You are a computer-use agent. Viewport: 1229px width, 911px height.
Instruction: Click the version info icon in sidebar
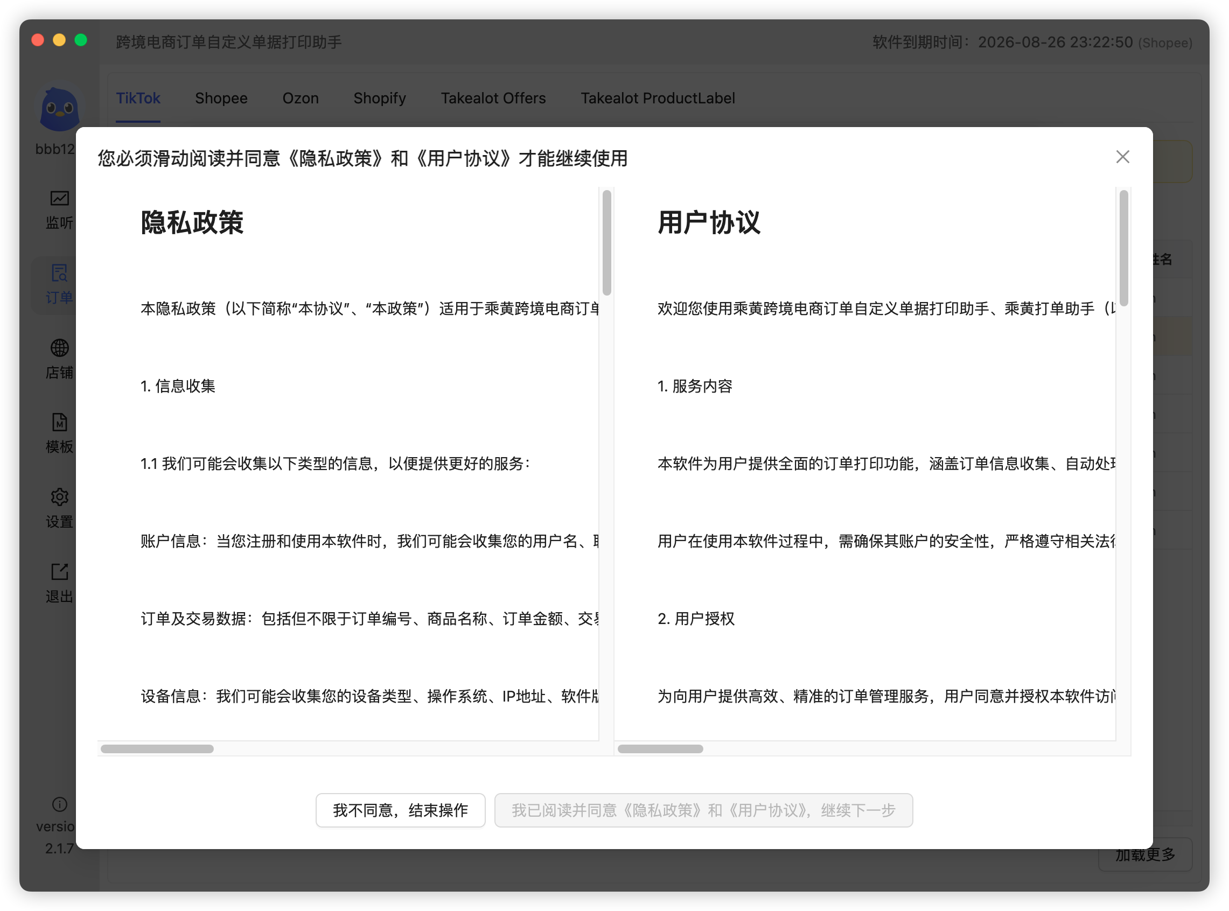(x=60, y=804)
